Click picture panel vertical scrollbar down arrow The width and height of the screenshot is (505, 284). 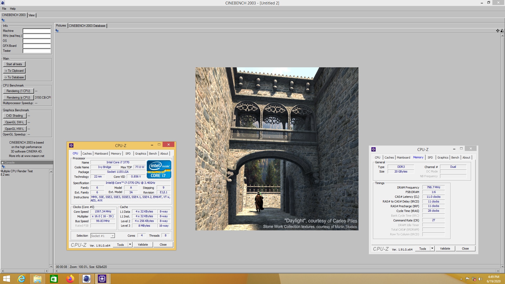click(x=502, y=266)
